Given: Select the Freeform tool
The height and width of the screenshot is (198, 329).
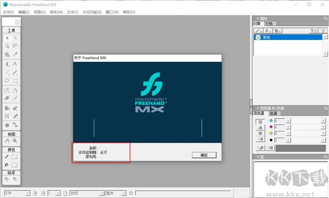Looking at the screenshot, I should [15, 90].
